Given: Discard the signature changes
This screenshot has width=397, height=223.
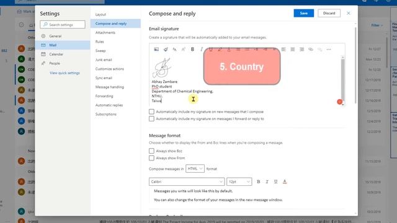Looking at the screenshot, I should coord(329,13).
